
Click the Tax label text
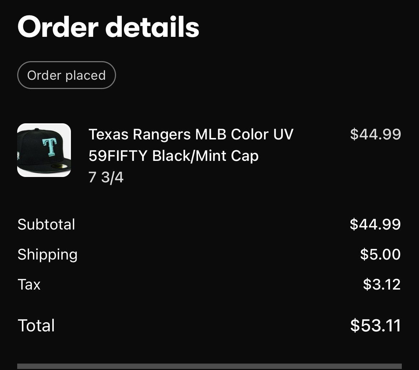pos(29,285)
